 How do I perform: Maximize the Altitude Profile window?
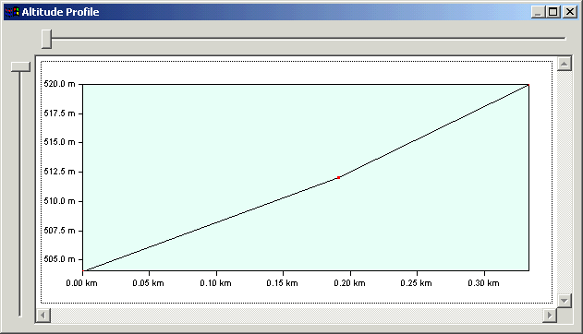pyautogui.click(x=553, y=12)
